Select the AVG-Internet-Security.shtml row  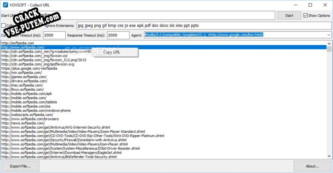tap(163, 127)
